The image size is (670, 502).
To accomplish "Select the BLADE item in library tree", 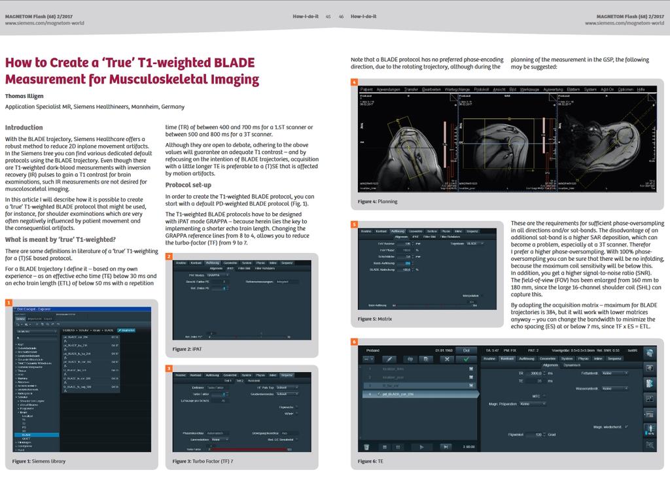I will 26,434.
